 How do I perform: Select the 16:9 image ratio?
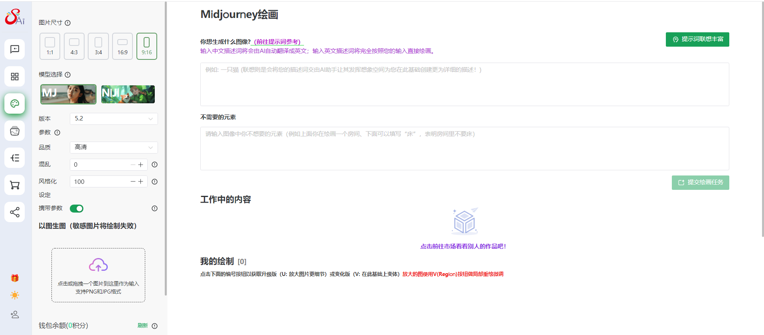(x=122, y=46)
